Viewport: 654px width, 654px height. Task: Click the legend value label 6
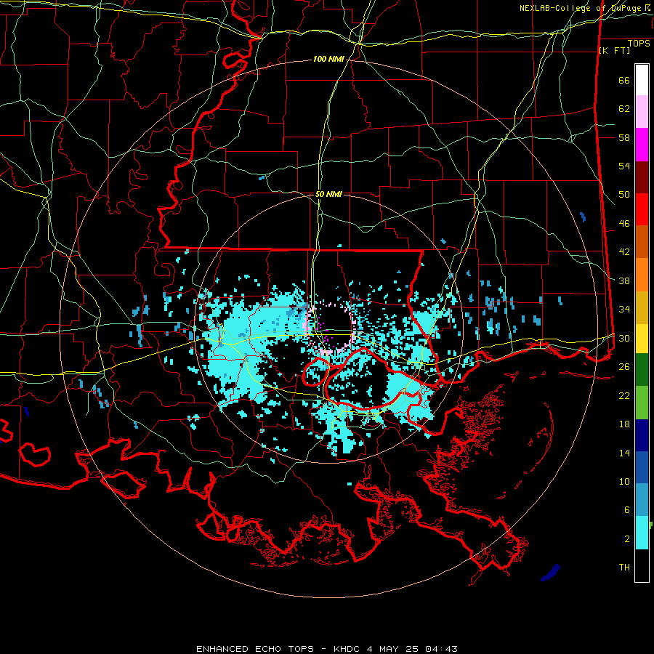[627, 510]
